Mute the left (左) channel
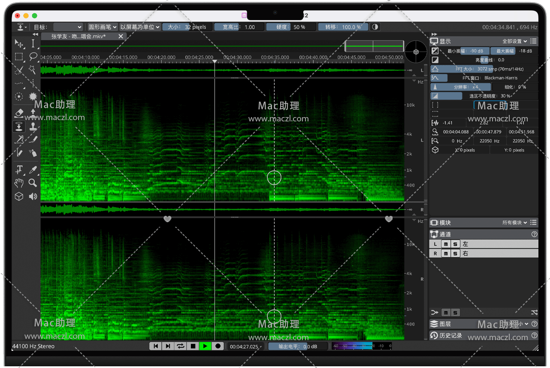Screen dimensions: 550x368 446,244
